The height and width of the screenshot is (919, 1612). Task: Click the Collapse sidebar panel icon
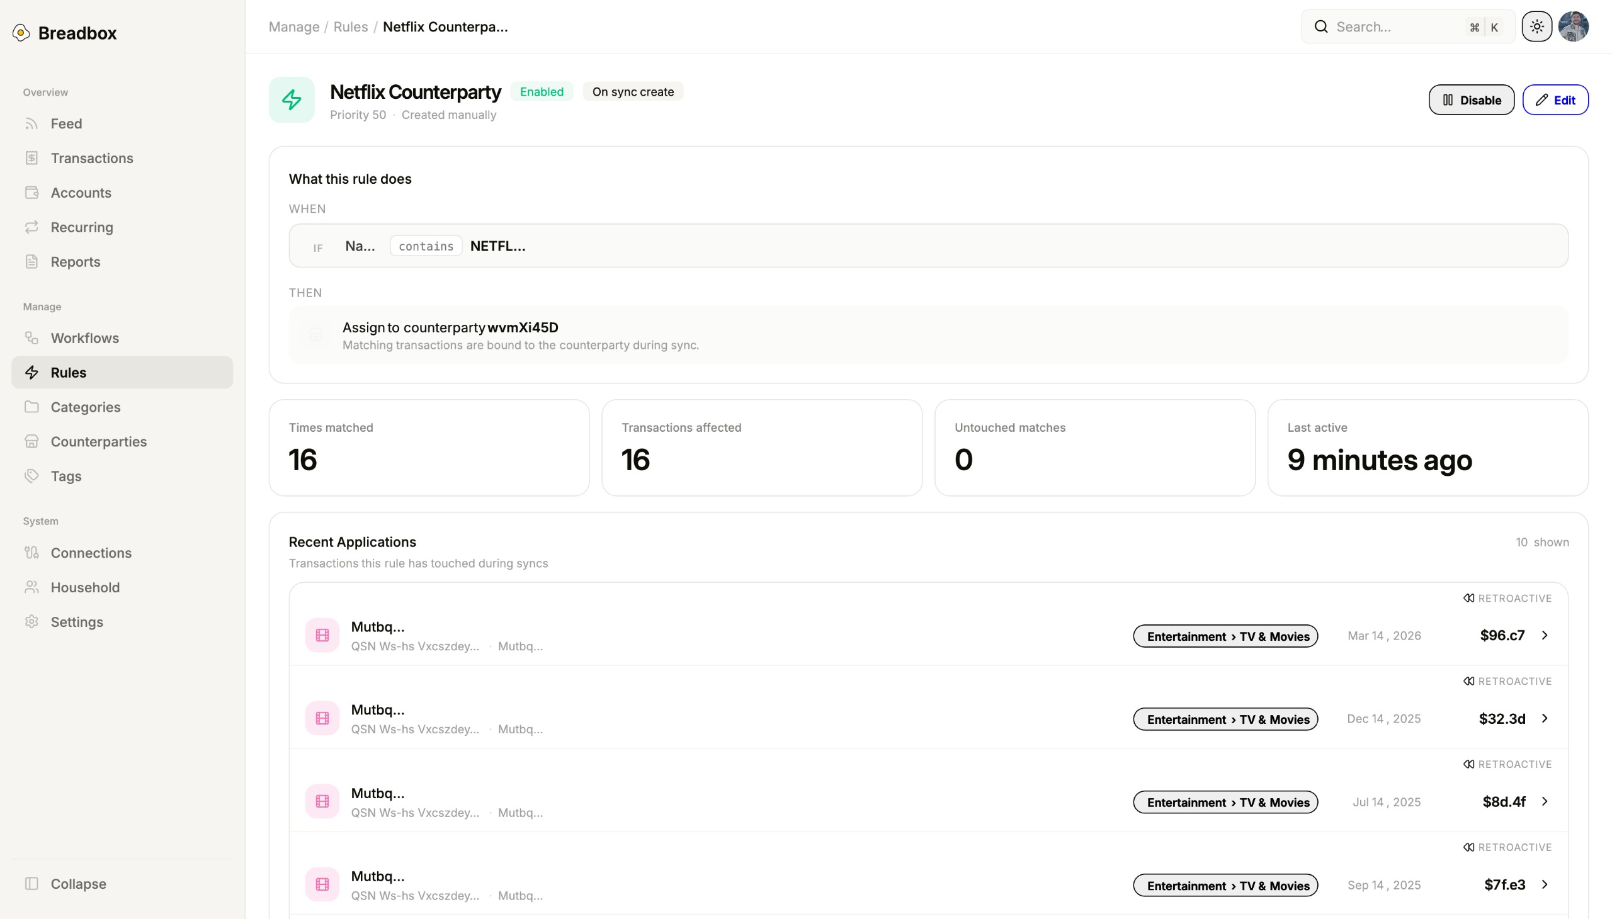coord(31,884)
